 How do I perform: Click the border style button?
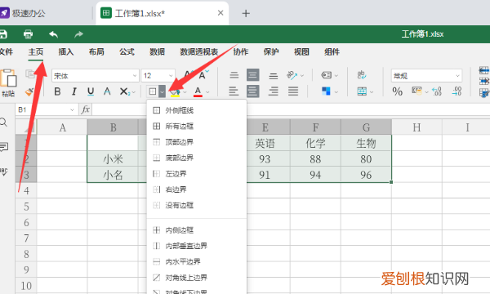click(153, 91)
